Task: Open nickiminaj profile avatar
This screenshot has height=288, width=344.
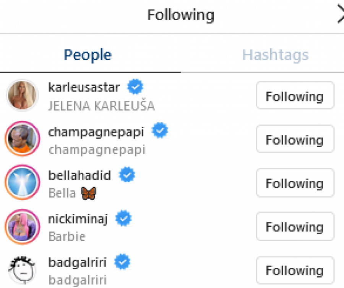Action: pos(22,226)
